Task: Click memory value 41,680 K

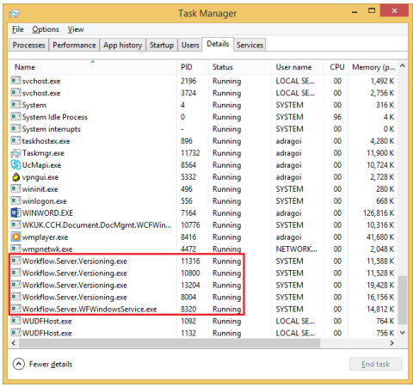Action: pyautogui.click(x=380, y=237)
